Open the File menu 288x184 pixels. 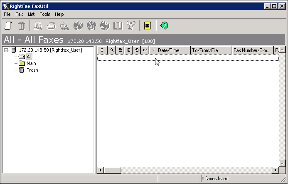coord(7,14)
